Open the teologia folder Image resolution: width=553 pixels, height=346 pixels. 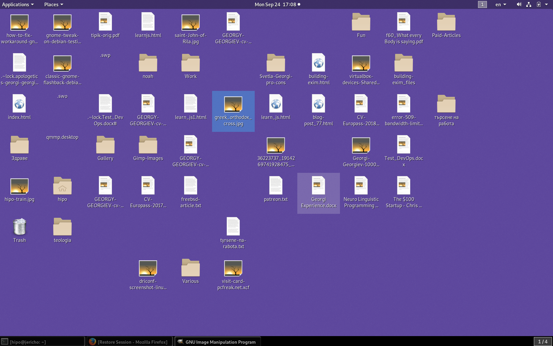click(x=62, y=226)
